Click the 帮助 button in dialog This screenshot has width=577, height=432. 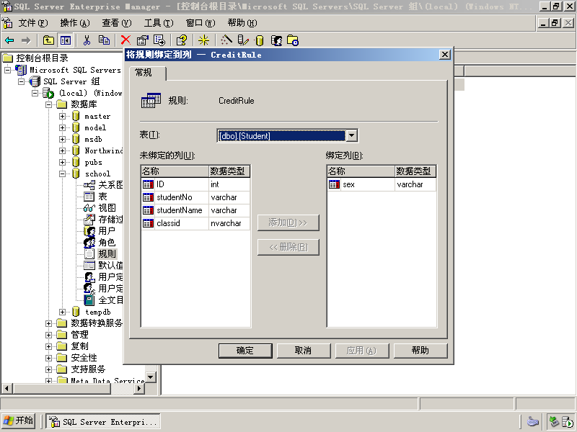point(420,351)
